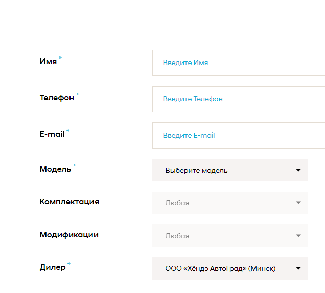Click the 'Дилер' field label
The height and width of the screenshot is (293, 325).
(53, 267)
